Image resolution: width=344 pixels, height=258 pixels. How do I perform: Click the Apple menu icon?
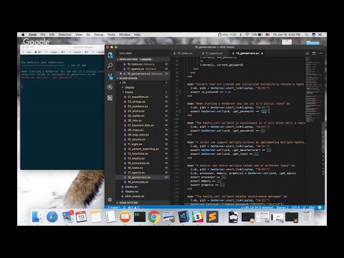(x=23, y=34)
